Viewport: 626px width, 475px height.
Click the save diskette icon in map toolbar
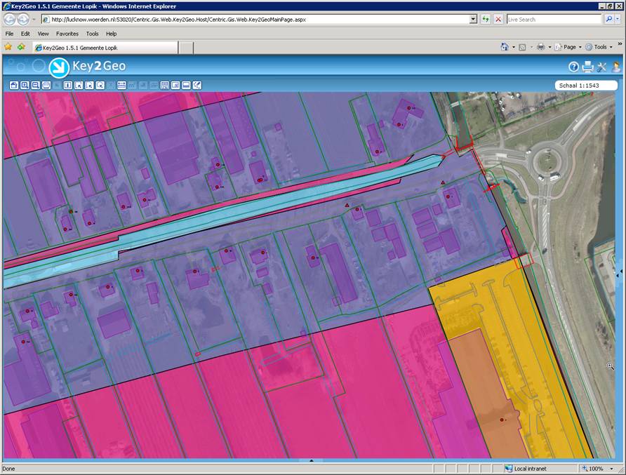coord(164,85)
